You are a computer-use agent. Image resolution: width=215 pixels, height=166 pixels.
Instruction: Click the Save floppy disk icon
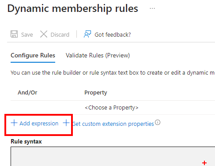tap(14, 34)
